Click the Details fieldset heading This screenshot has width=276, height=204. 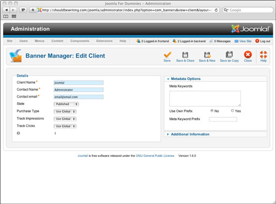click(22, 75)
